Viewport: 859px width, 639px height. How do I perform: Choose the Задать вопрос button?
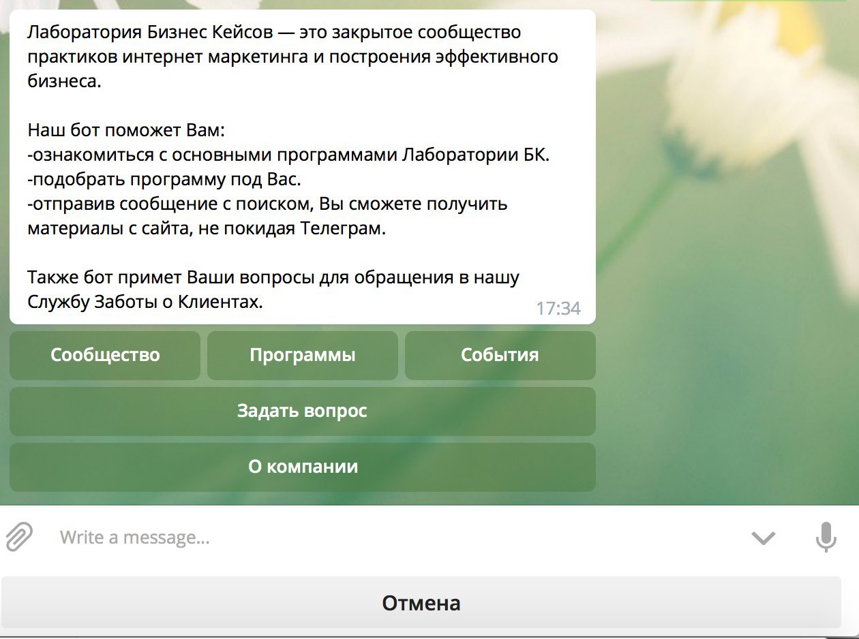pos(303,411)
